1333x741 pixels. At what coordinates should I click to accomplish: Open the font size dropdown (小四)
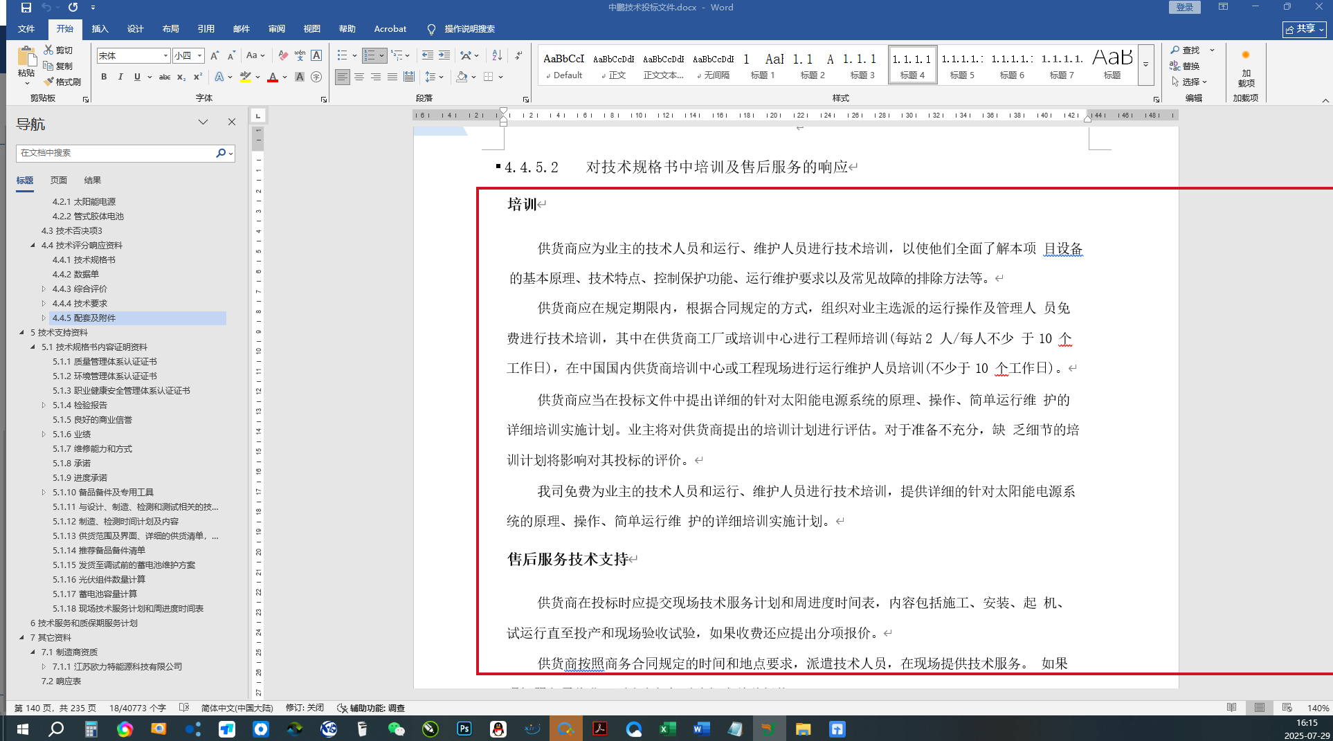point(200,55)
